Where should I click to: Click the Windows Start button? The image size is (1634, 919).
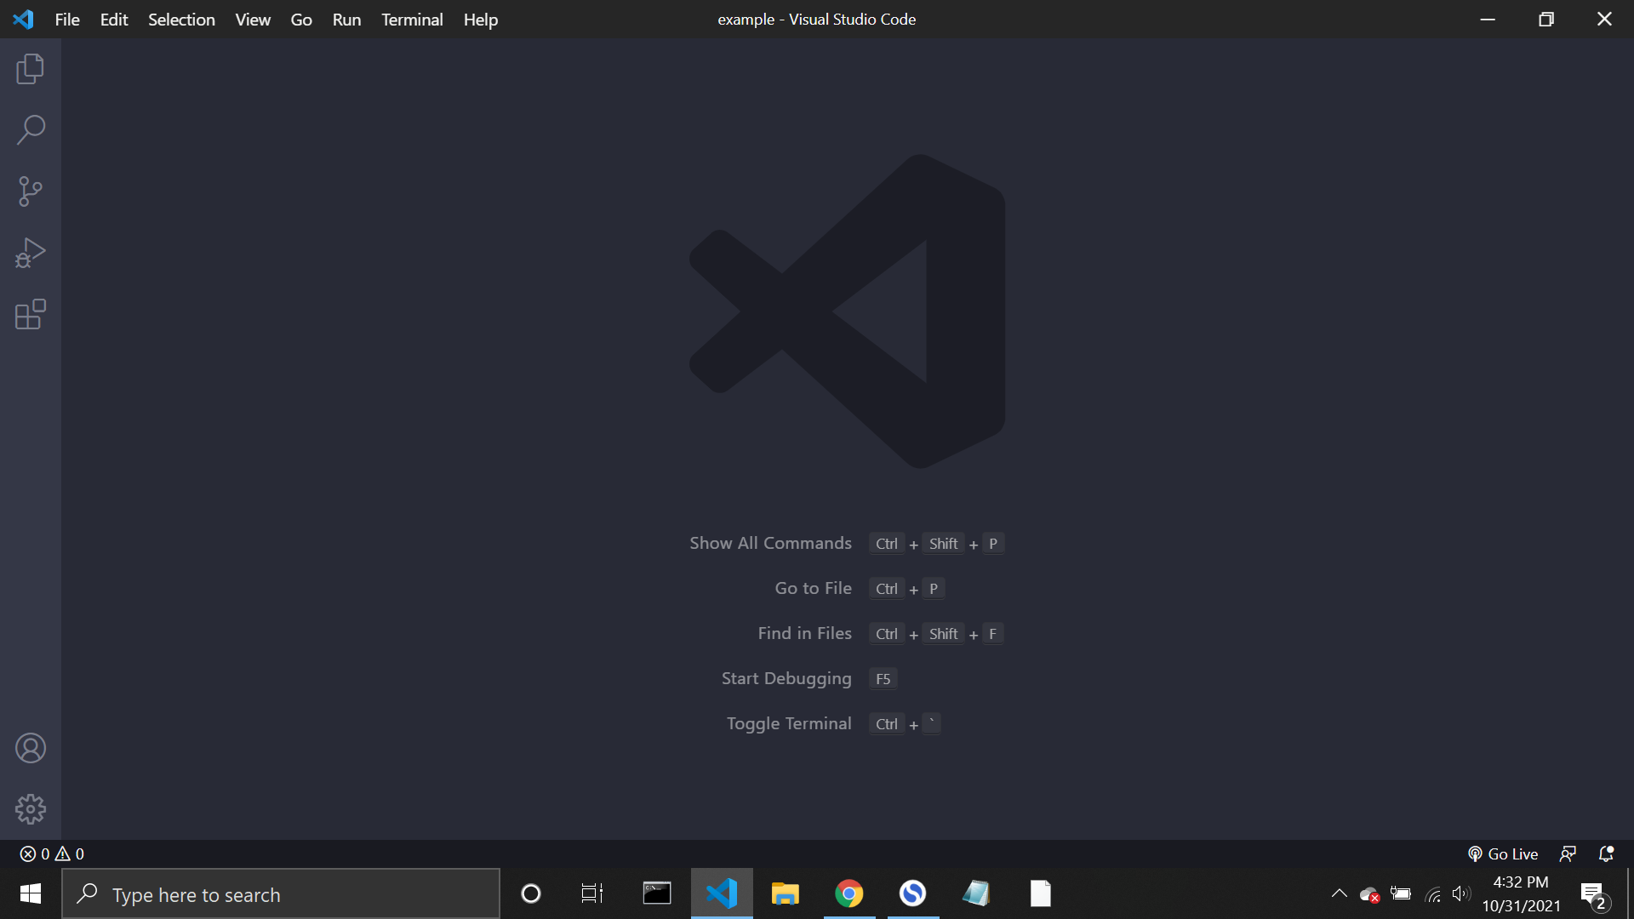click(31, 893)
